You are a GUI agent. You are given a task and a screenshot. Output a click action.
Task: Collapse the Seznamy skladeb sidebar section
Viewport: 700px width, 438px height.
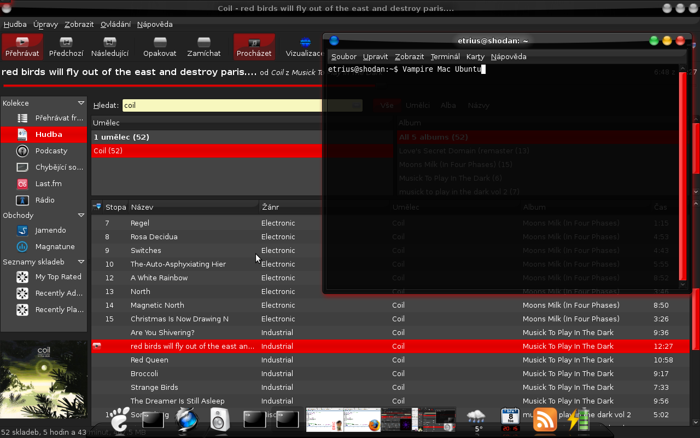[81, 262]
